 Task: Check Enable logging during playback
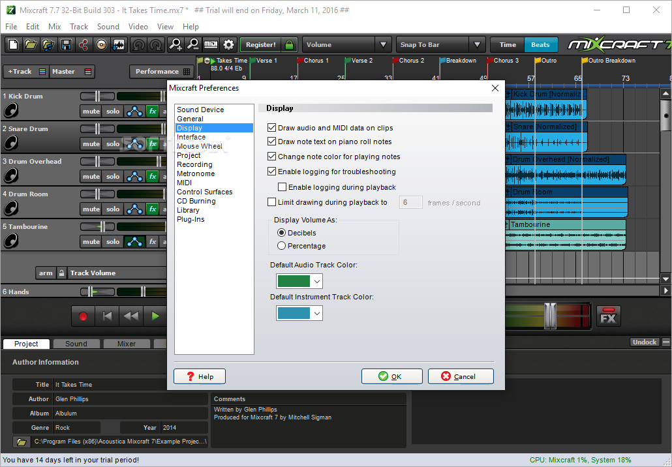click(282, 187)
